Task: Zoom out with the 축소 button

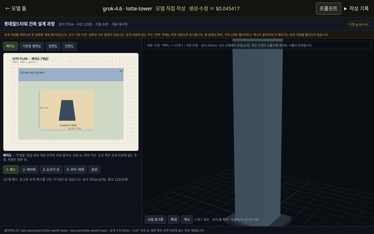Action: [x=187, y=219]
